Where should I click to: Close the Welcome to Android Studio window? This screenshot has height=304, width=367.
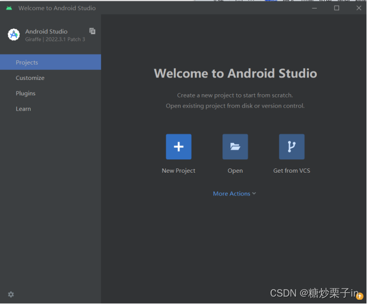(x=359, y=8)
